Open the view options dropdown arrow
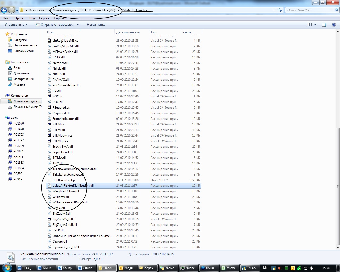 click(x=315, y=25)
